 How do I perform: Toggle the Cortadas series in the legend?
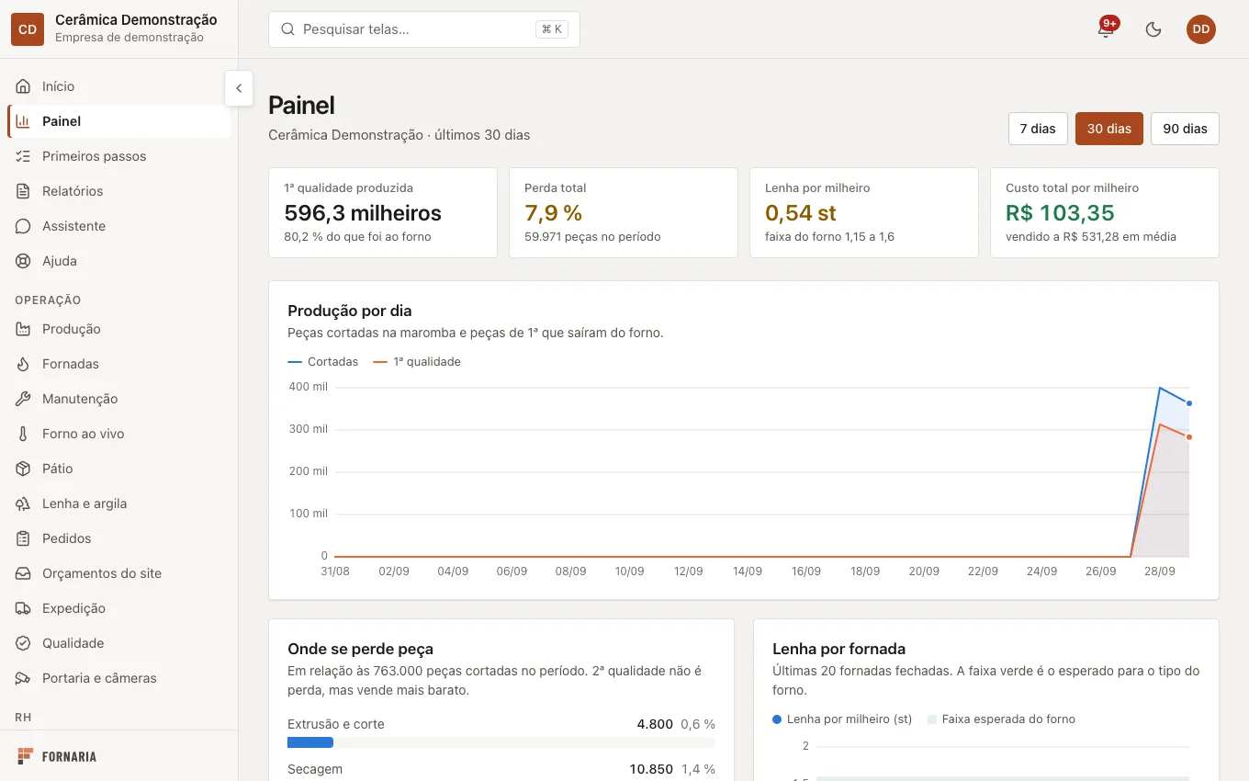[323, 362]
